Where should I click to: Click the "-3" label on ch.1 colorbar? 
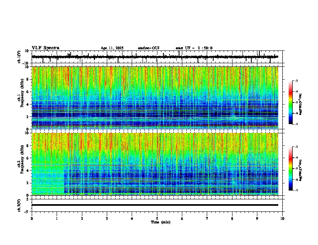pos(296,80)
